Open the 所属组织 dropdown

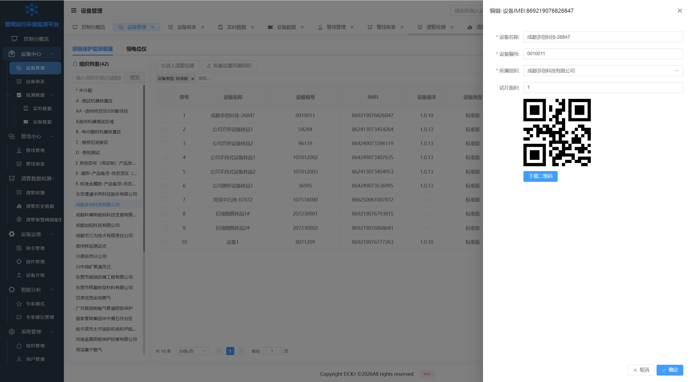click(x=603, y=71)
